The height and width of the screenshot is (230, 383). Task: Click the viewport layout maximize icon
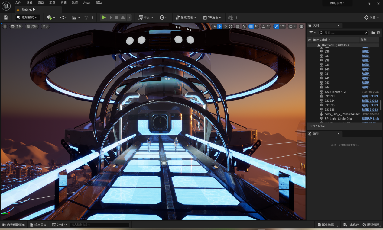tap(301, 27)
